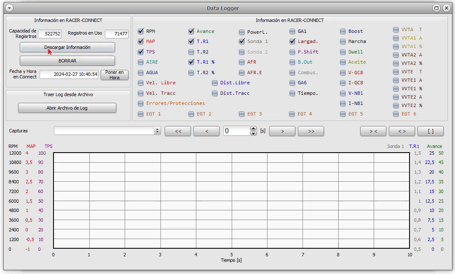Screen dimensions: 455x274
Task: Enable the VVTE T checkbox
Action: click(x=396, y=71)
